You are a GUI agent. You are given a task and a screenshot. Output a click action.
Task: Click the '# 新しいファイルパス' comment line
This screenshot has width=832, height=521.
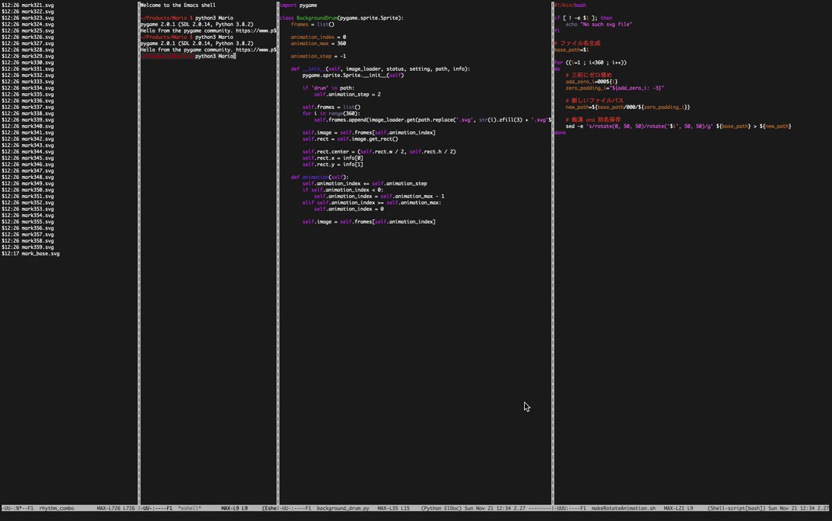tap(594, 101)
